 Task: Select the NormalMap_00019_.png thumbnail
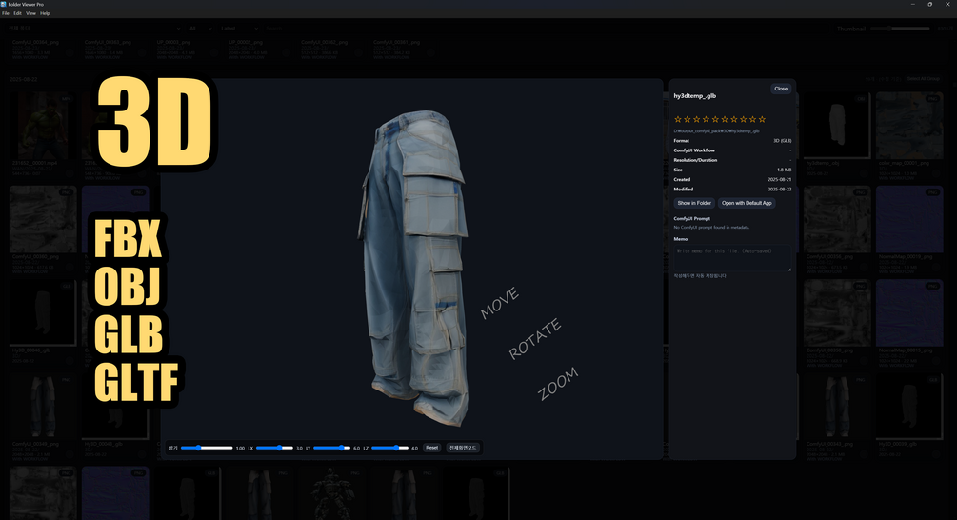point(909,220)
